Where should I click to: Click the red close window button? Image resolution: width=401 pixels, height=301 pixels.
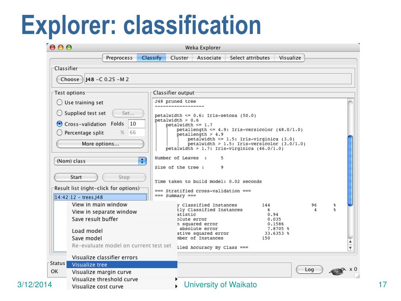pos(52,47)
